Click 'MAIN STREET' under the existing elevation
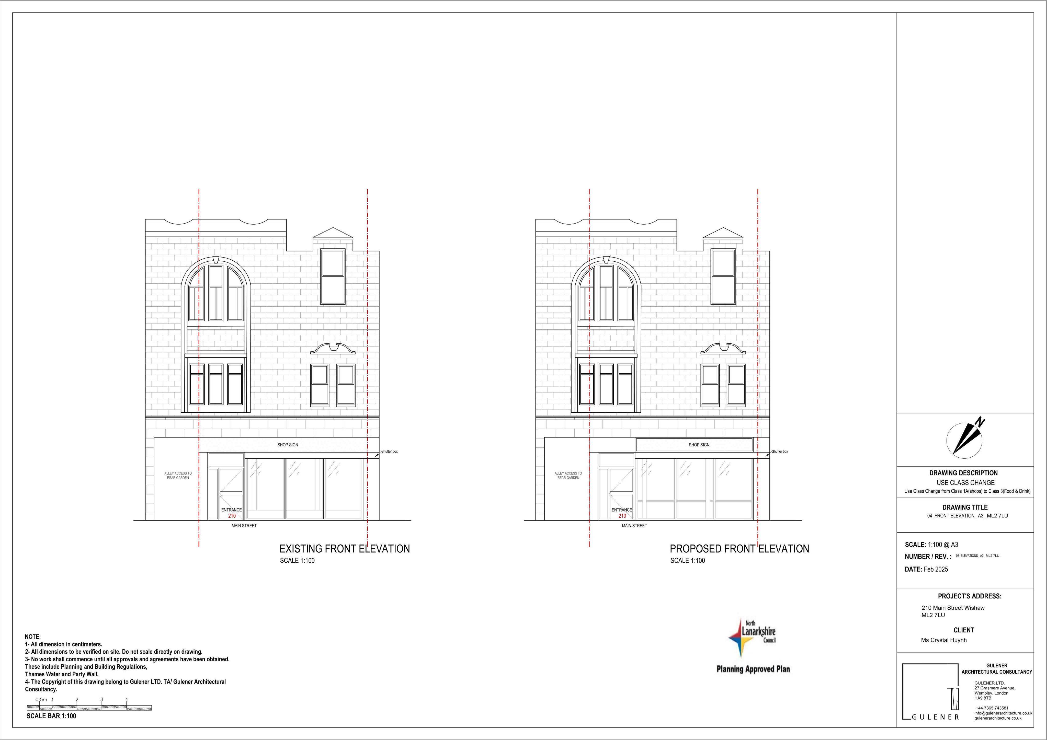The width and height of the screenshot is (1047, 740). point(244,526)
